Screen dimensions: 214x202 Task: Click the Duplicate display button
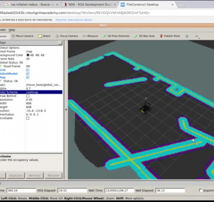point(16,175)
